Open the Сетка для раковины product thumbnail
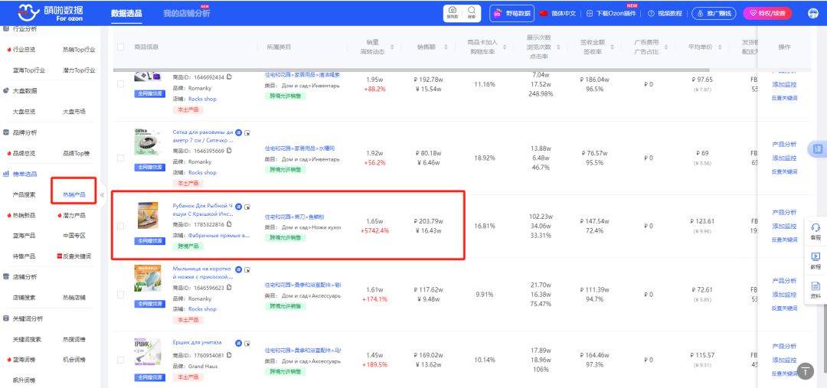This screenshot has width=827, height=388. tap(147, 142)
